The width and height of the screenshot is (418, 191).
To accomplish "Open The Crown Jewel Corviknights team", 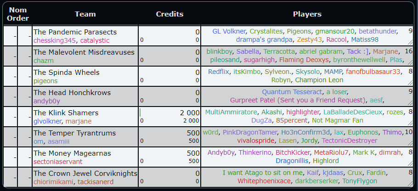I will (x=85, y=173).
